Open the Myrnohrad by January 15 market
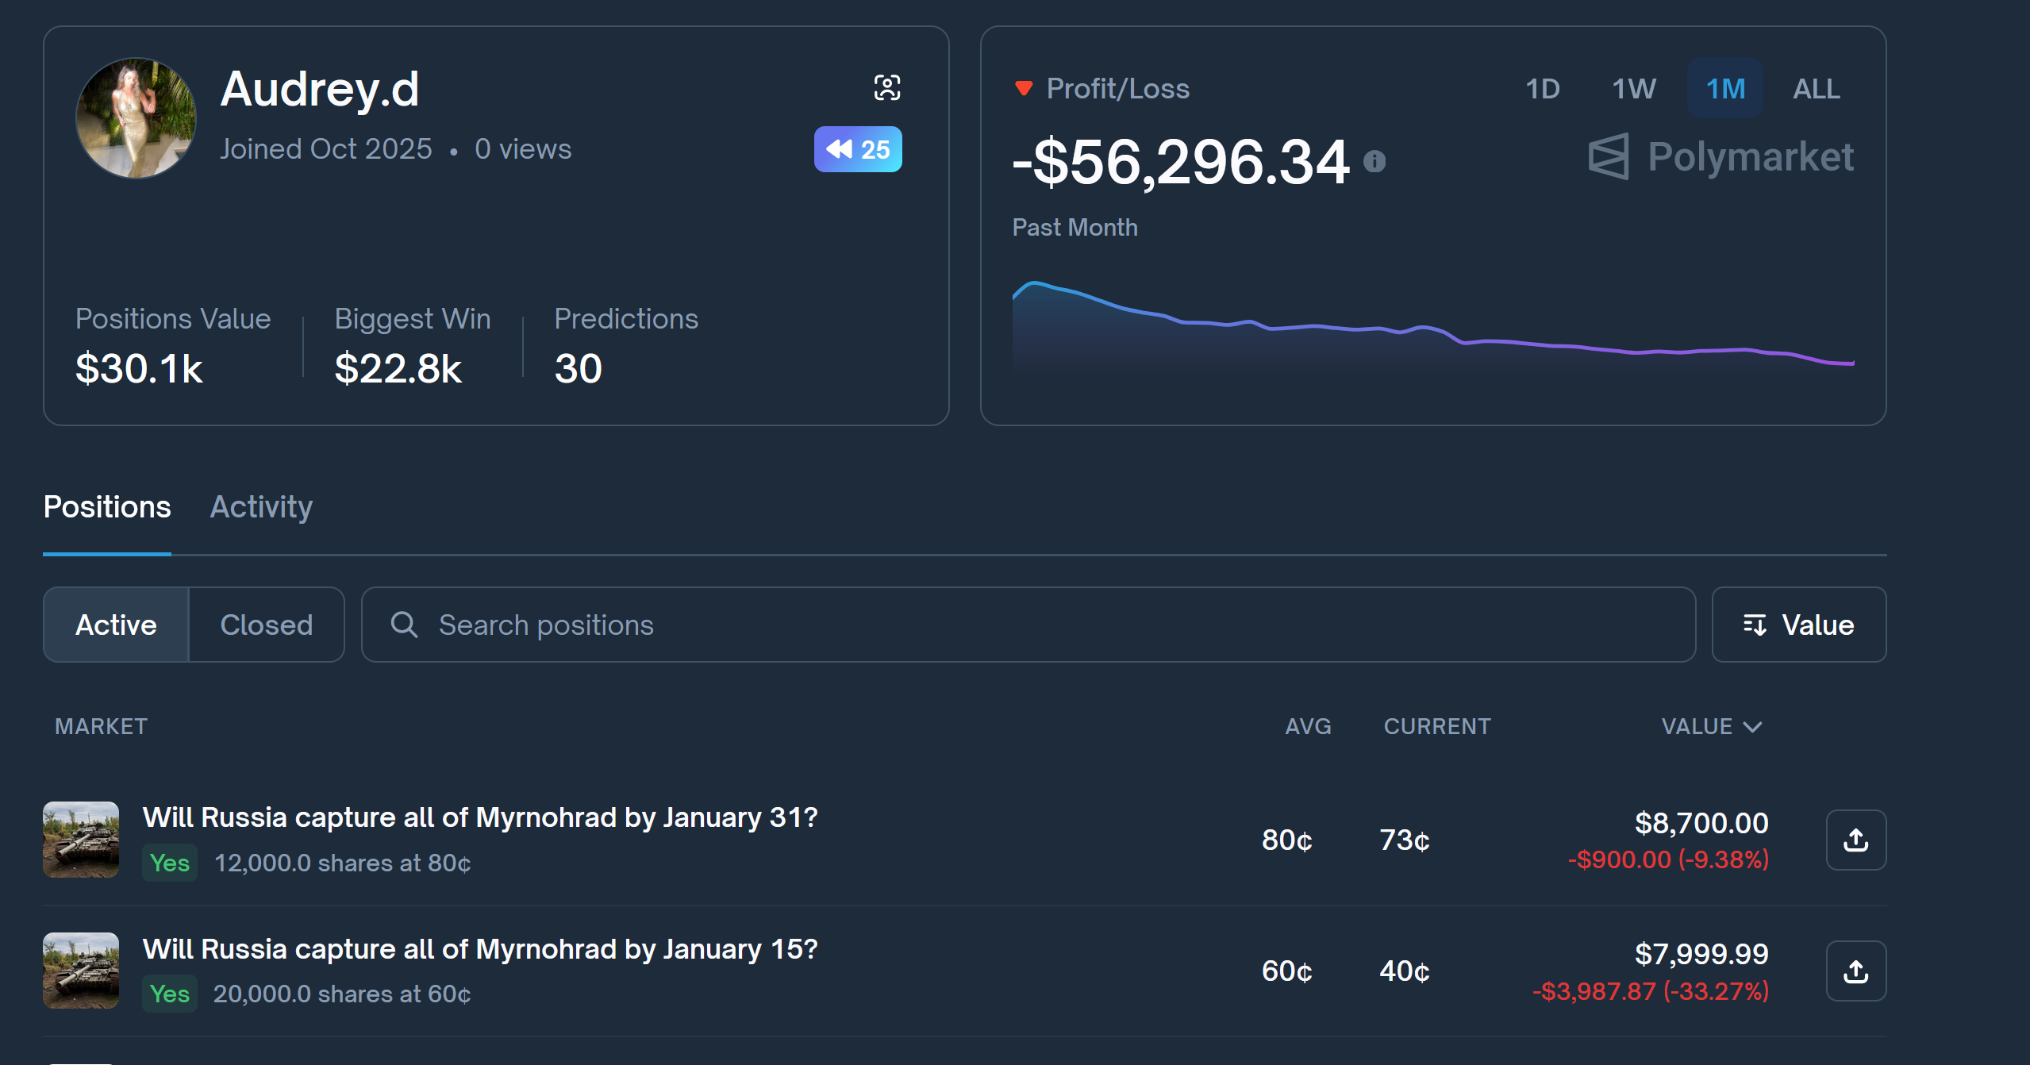The image size is (2030, 1065). 479,949
